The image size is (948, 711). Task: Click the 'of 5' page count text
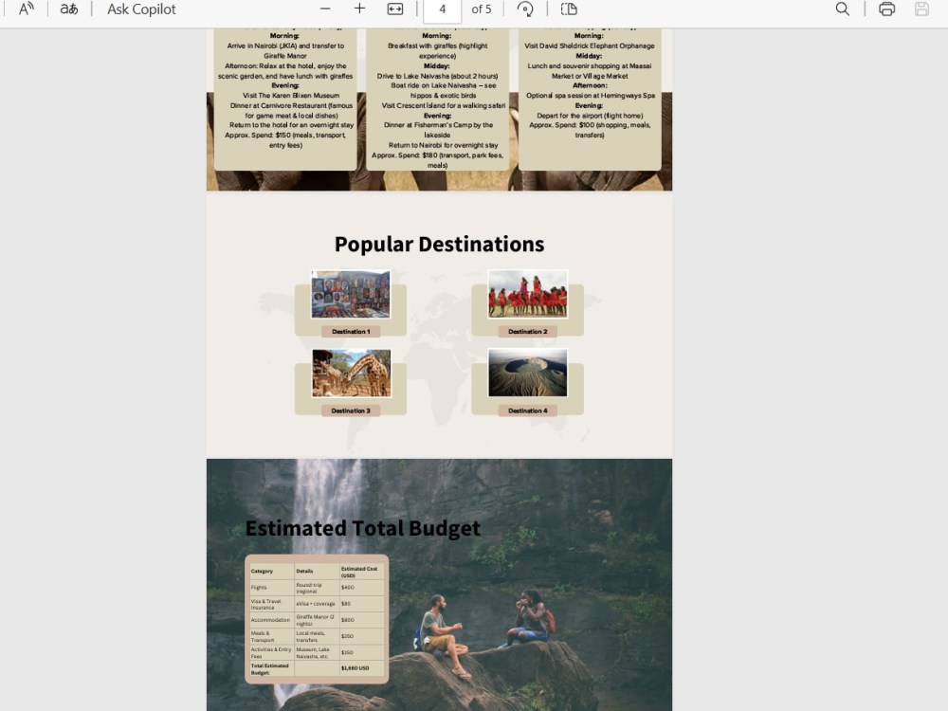tap(482, 9)
